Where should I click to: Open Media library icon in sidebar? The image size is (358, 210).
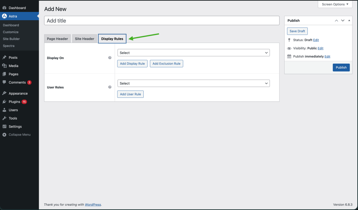(x=4, y=66)
